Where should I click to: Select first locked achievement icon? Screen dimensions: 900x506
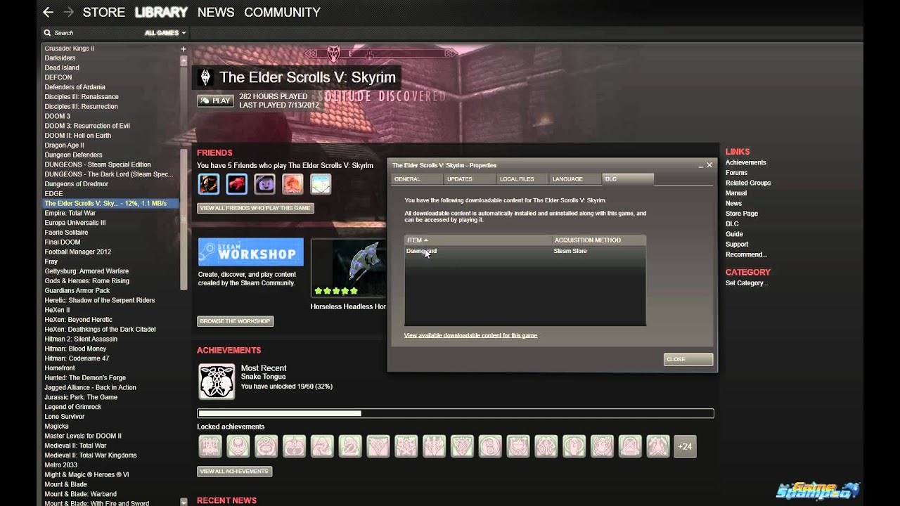(210, 446)
